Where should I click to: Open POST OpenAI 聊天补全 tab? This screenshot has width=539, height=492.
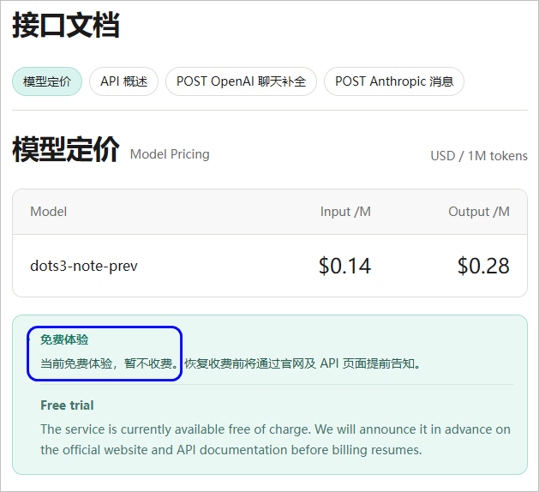241,81
